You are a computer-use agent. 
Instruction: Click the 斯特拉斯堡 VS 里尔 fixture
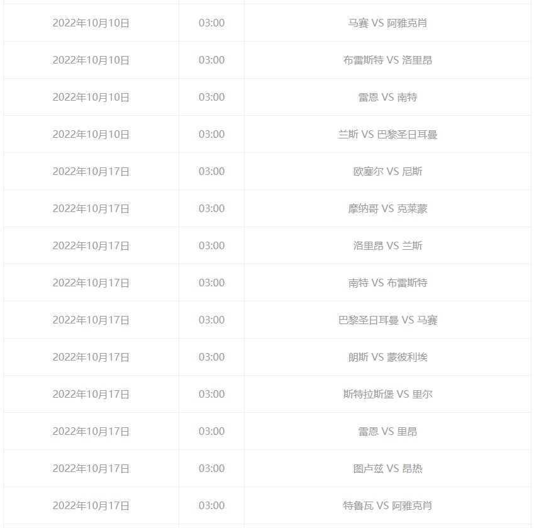pos(387,394)
